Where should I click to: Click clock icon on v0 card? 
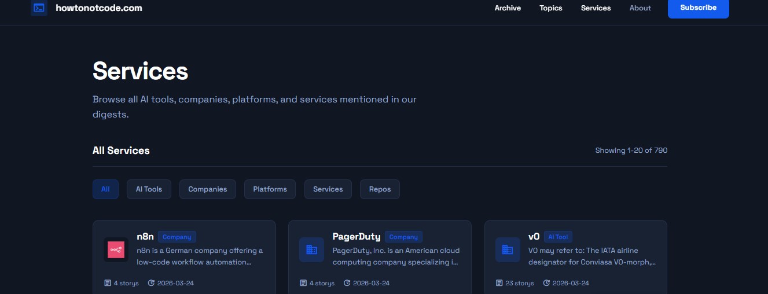tap(547, 283)
